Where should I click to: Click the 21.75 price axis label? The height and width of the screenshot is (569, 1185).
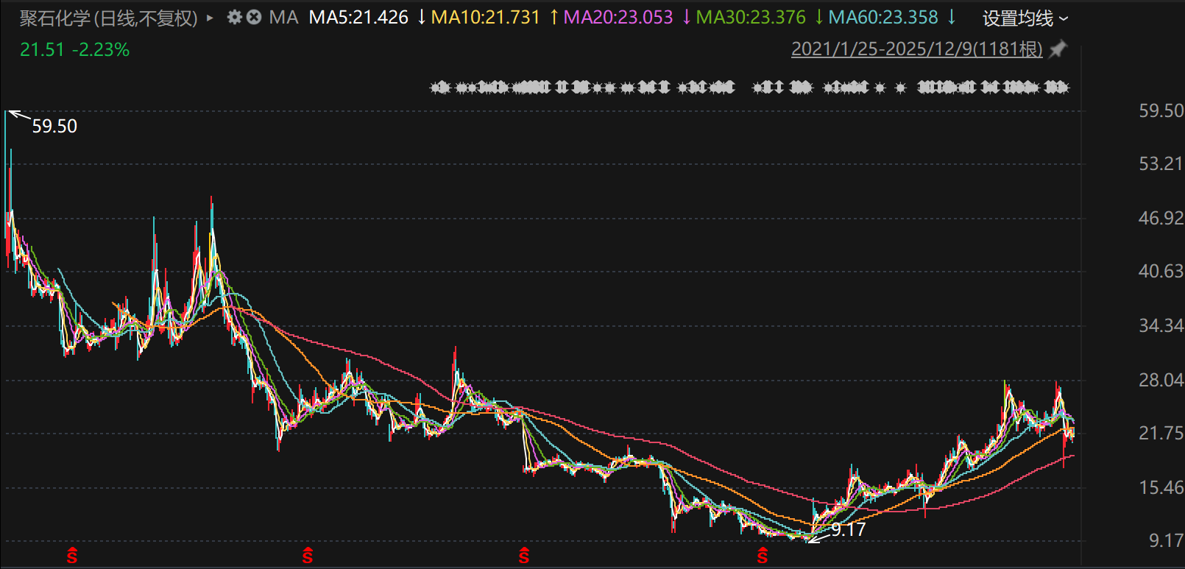point(1161,433)
